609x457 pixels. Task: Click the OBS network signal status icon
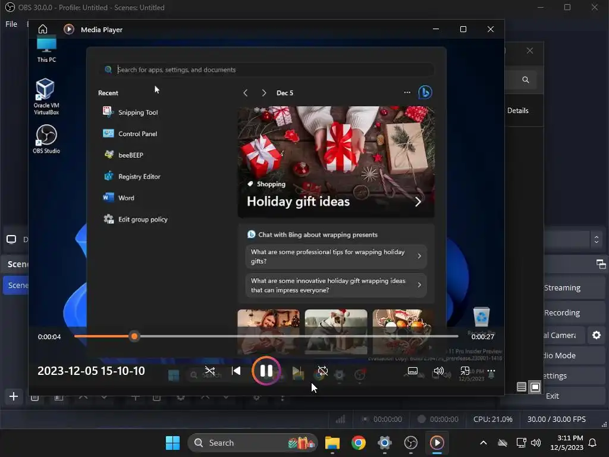coord(340,419)
